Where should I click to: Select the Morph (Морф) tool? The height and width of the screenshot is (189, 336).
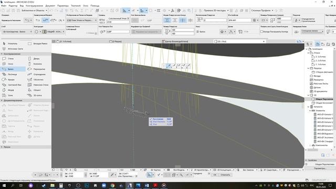[8, 90]
